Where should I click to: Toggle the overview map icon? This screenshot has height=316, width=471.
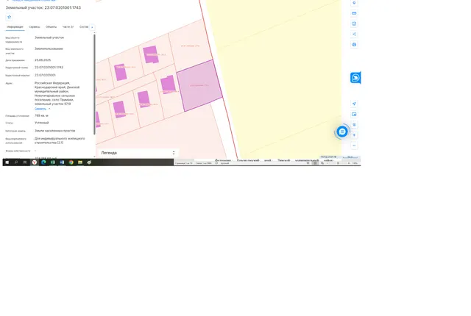(x=354, y=114)
